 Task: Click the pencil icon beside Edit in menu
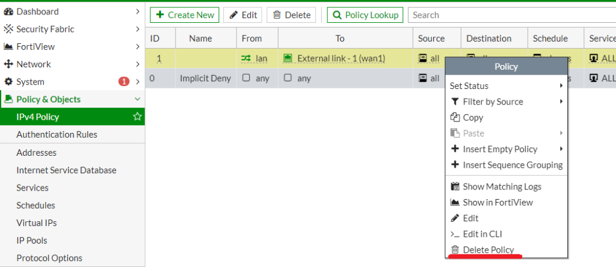455,218
